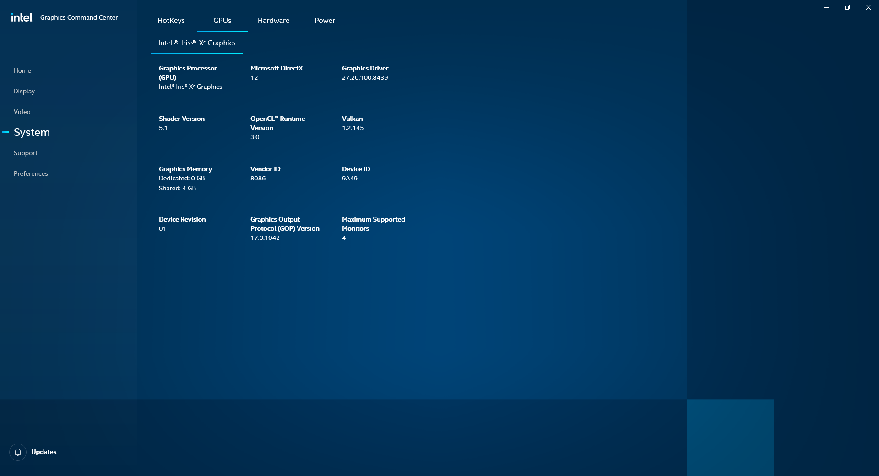Click the Device ID value 9A49
Viewport: 879px width, 476px height.
click(x=350, y=178)
